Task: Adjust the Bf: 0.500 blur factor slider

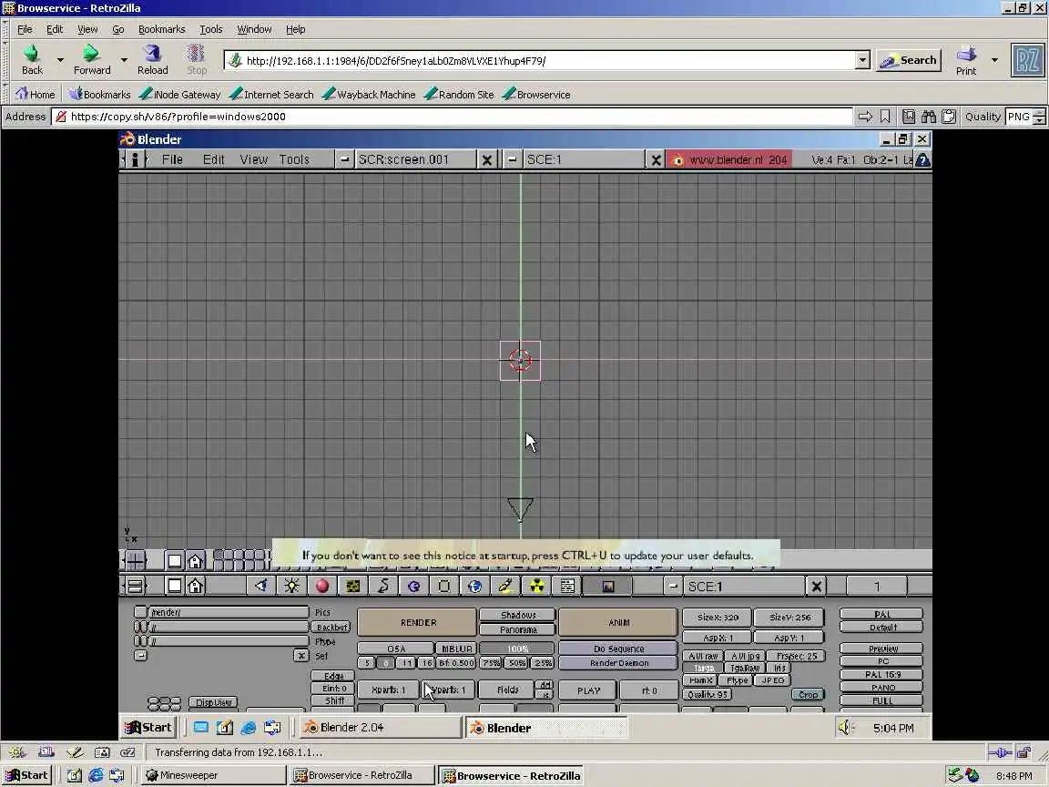Action: click(456, 663)
